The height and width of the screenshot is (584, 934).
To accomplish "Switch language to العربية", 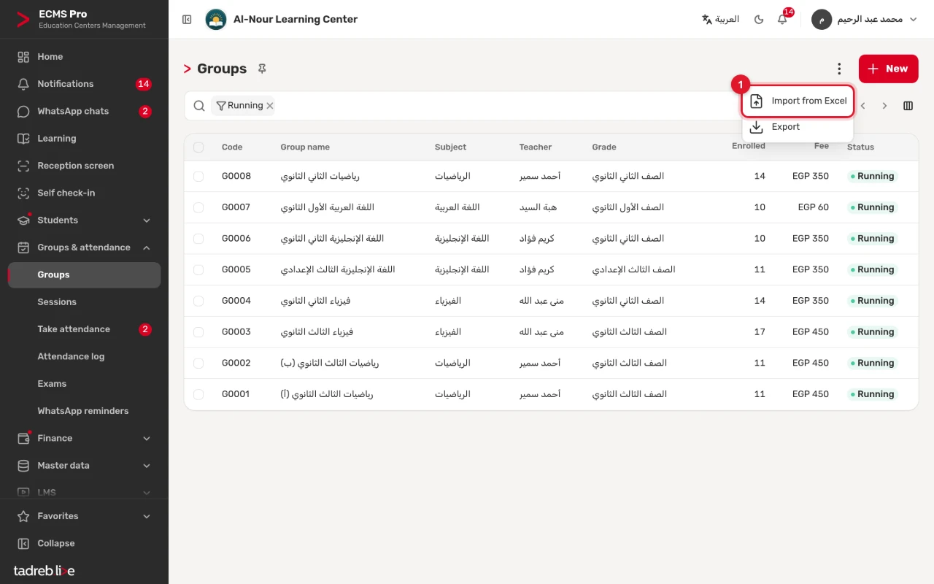I will pyautogui.click(x=720, y=20).
